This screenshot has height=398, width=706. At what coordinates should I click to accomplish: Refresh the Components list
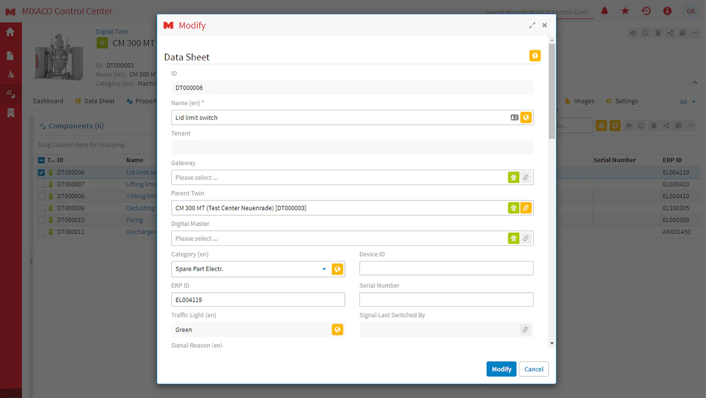(x=615, y=125)
